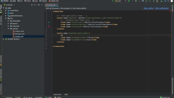Collapse the values folder
The width and height of the screenshot is (174, 98).
[x=8, y=29]
